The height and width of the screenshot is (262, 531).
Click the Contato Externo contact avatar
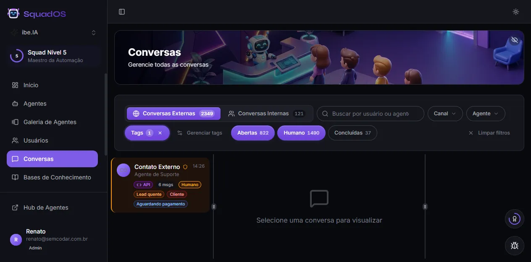[124, 170]
